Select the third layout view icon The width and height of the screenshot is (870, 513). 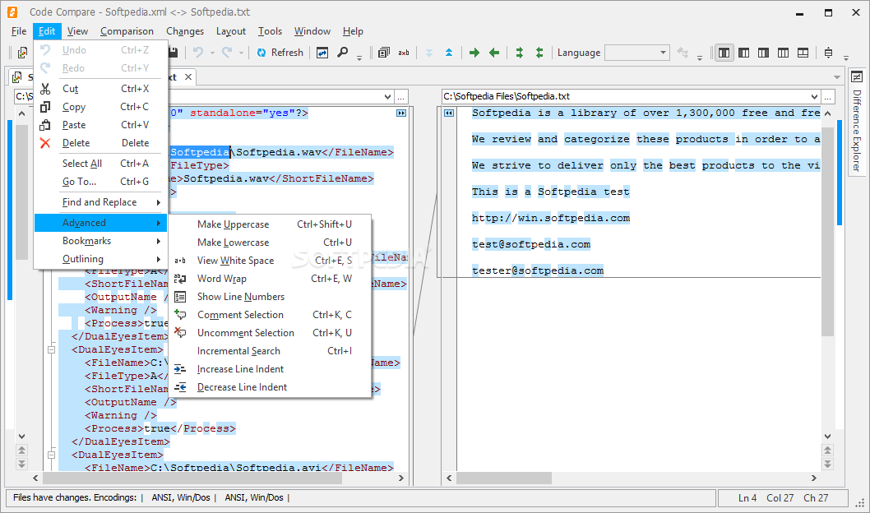click(763, 53)
